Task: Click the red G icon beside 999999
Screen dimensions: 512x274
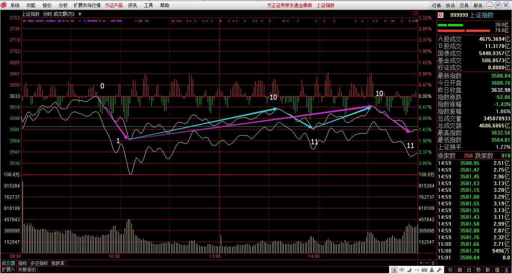Action: point(440,15)
